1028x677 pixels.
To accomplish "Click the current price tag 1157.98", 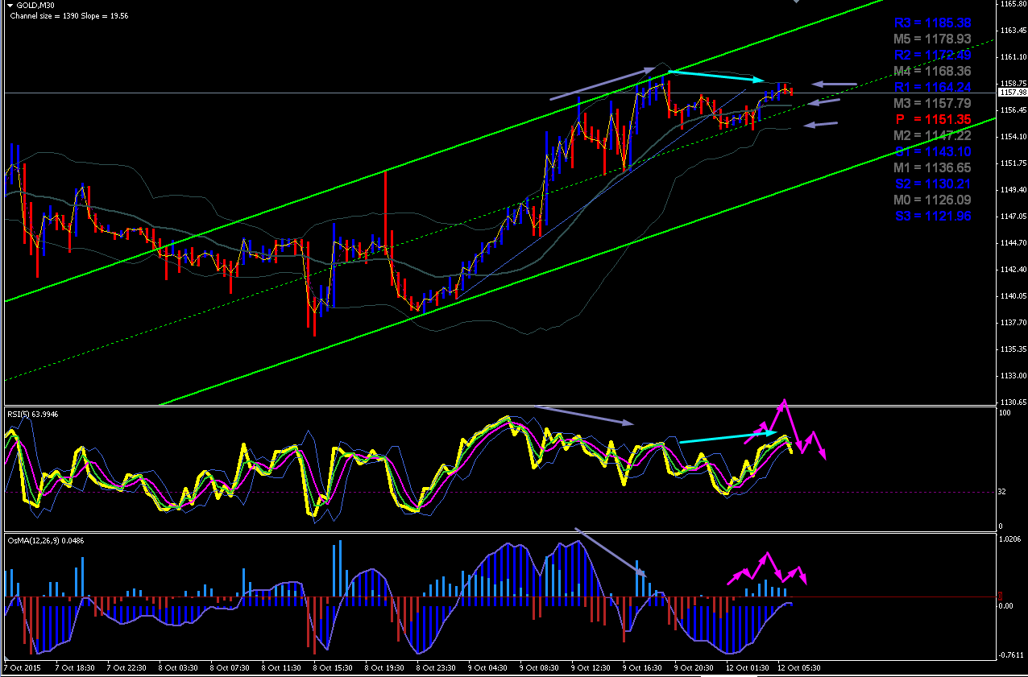I will coord(1012,93).
